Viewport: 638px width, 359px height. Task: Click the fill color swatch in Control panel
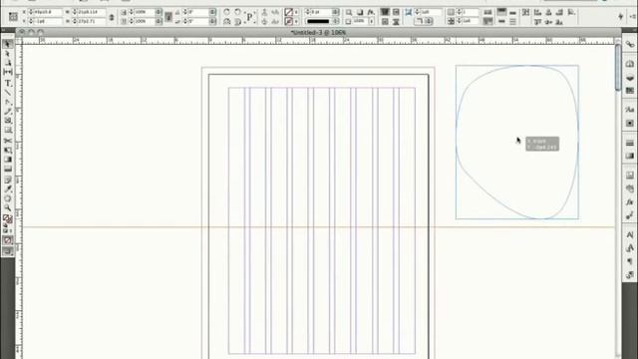tap(288, 12)
